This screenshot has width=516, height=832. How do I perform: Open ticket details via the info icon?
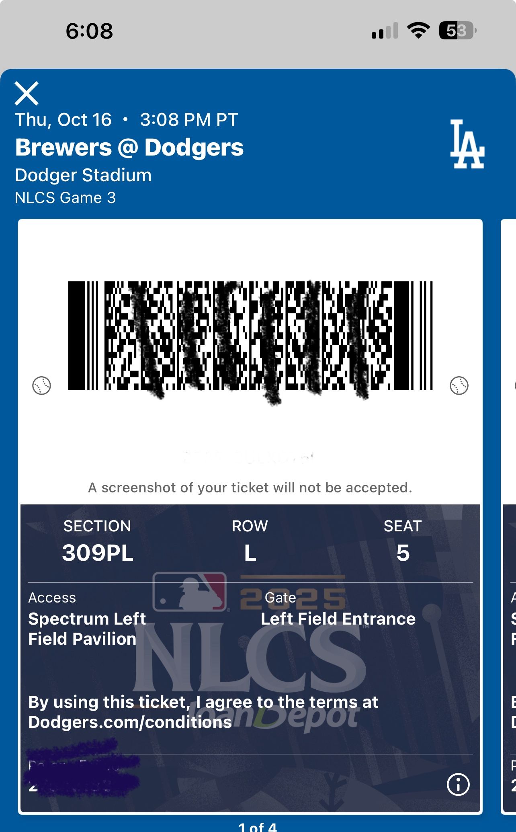pos(458,784)
